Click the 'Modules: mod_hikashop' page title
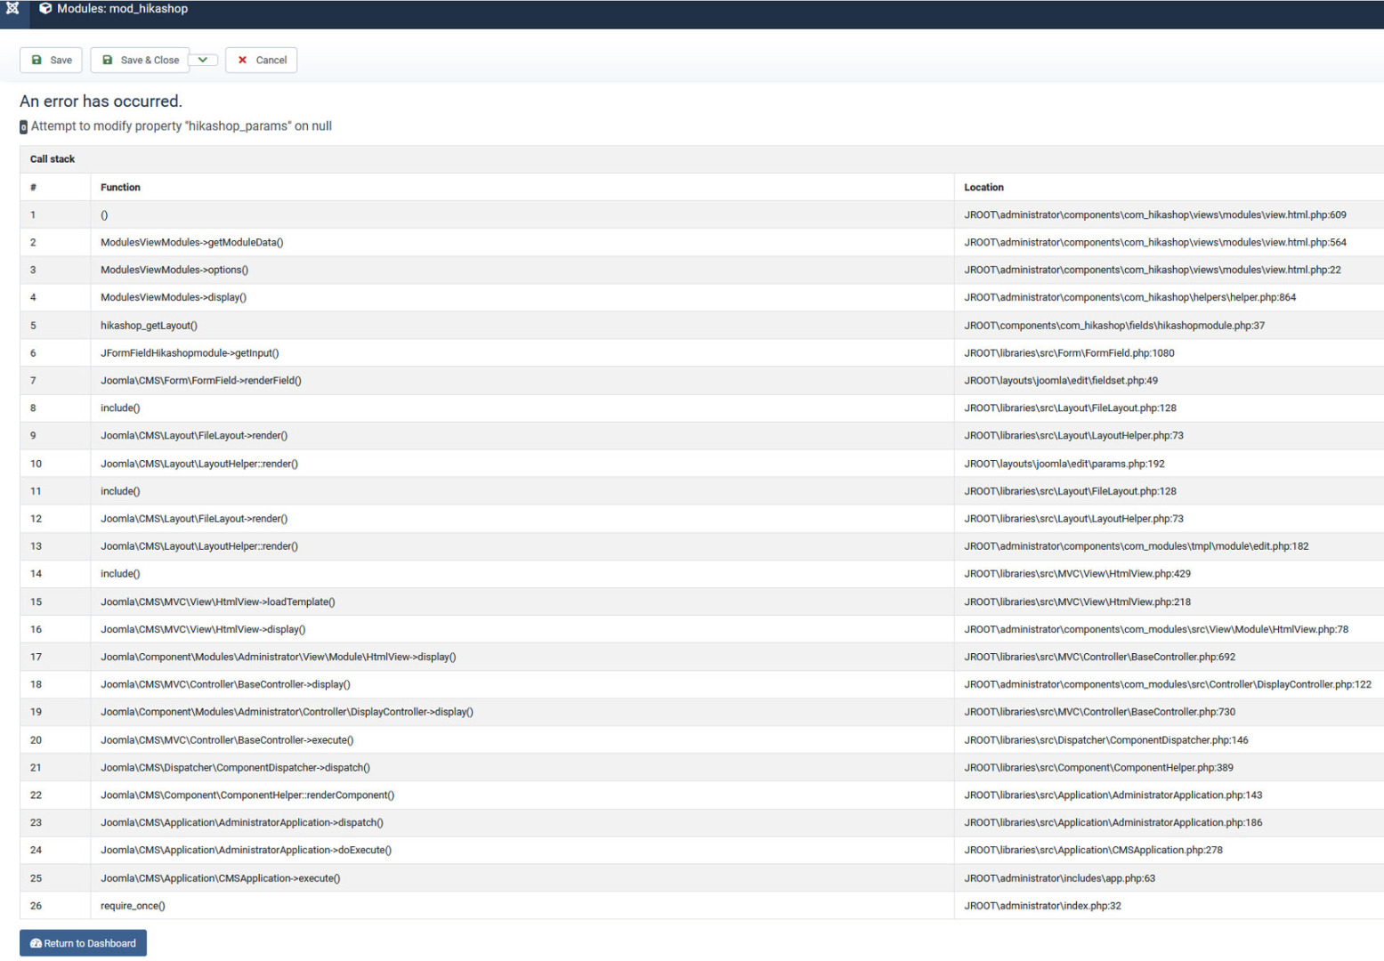This screenshot has height=961, width=1384. pyautogui.click(x=122, y=9)
